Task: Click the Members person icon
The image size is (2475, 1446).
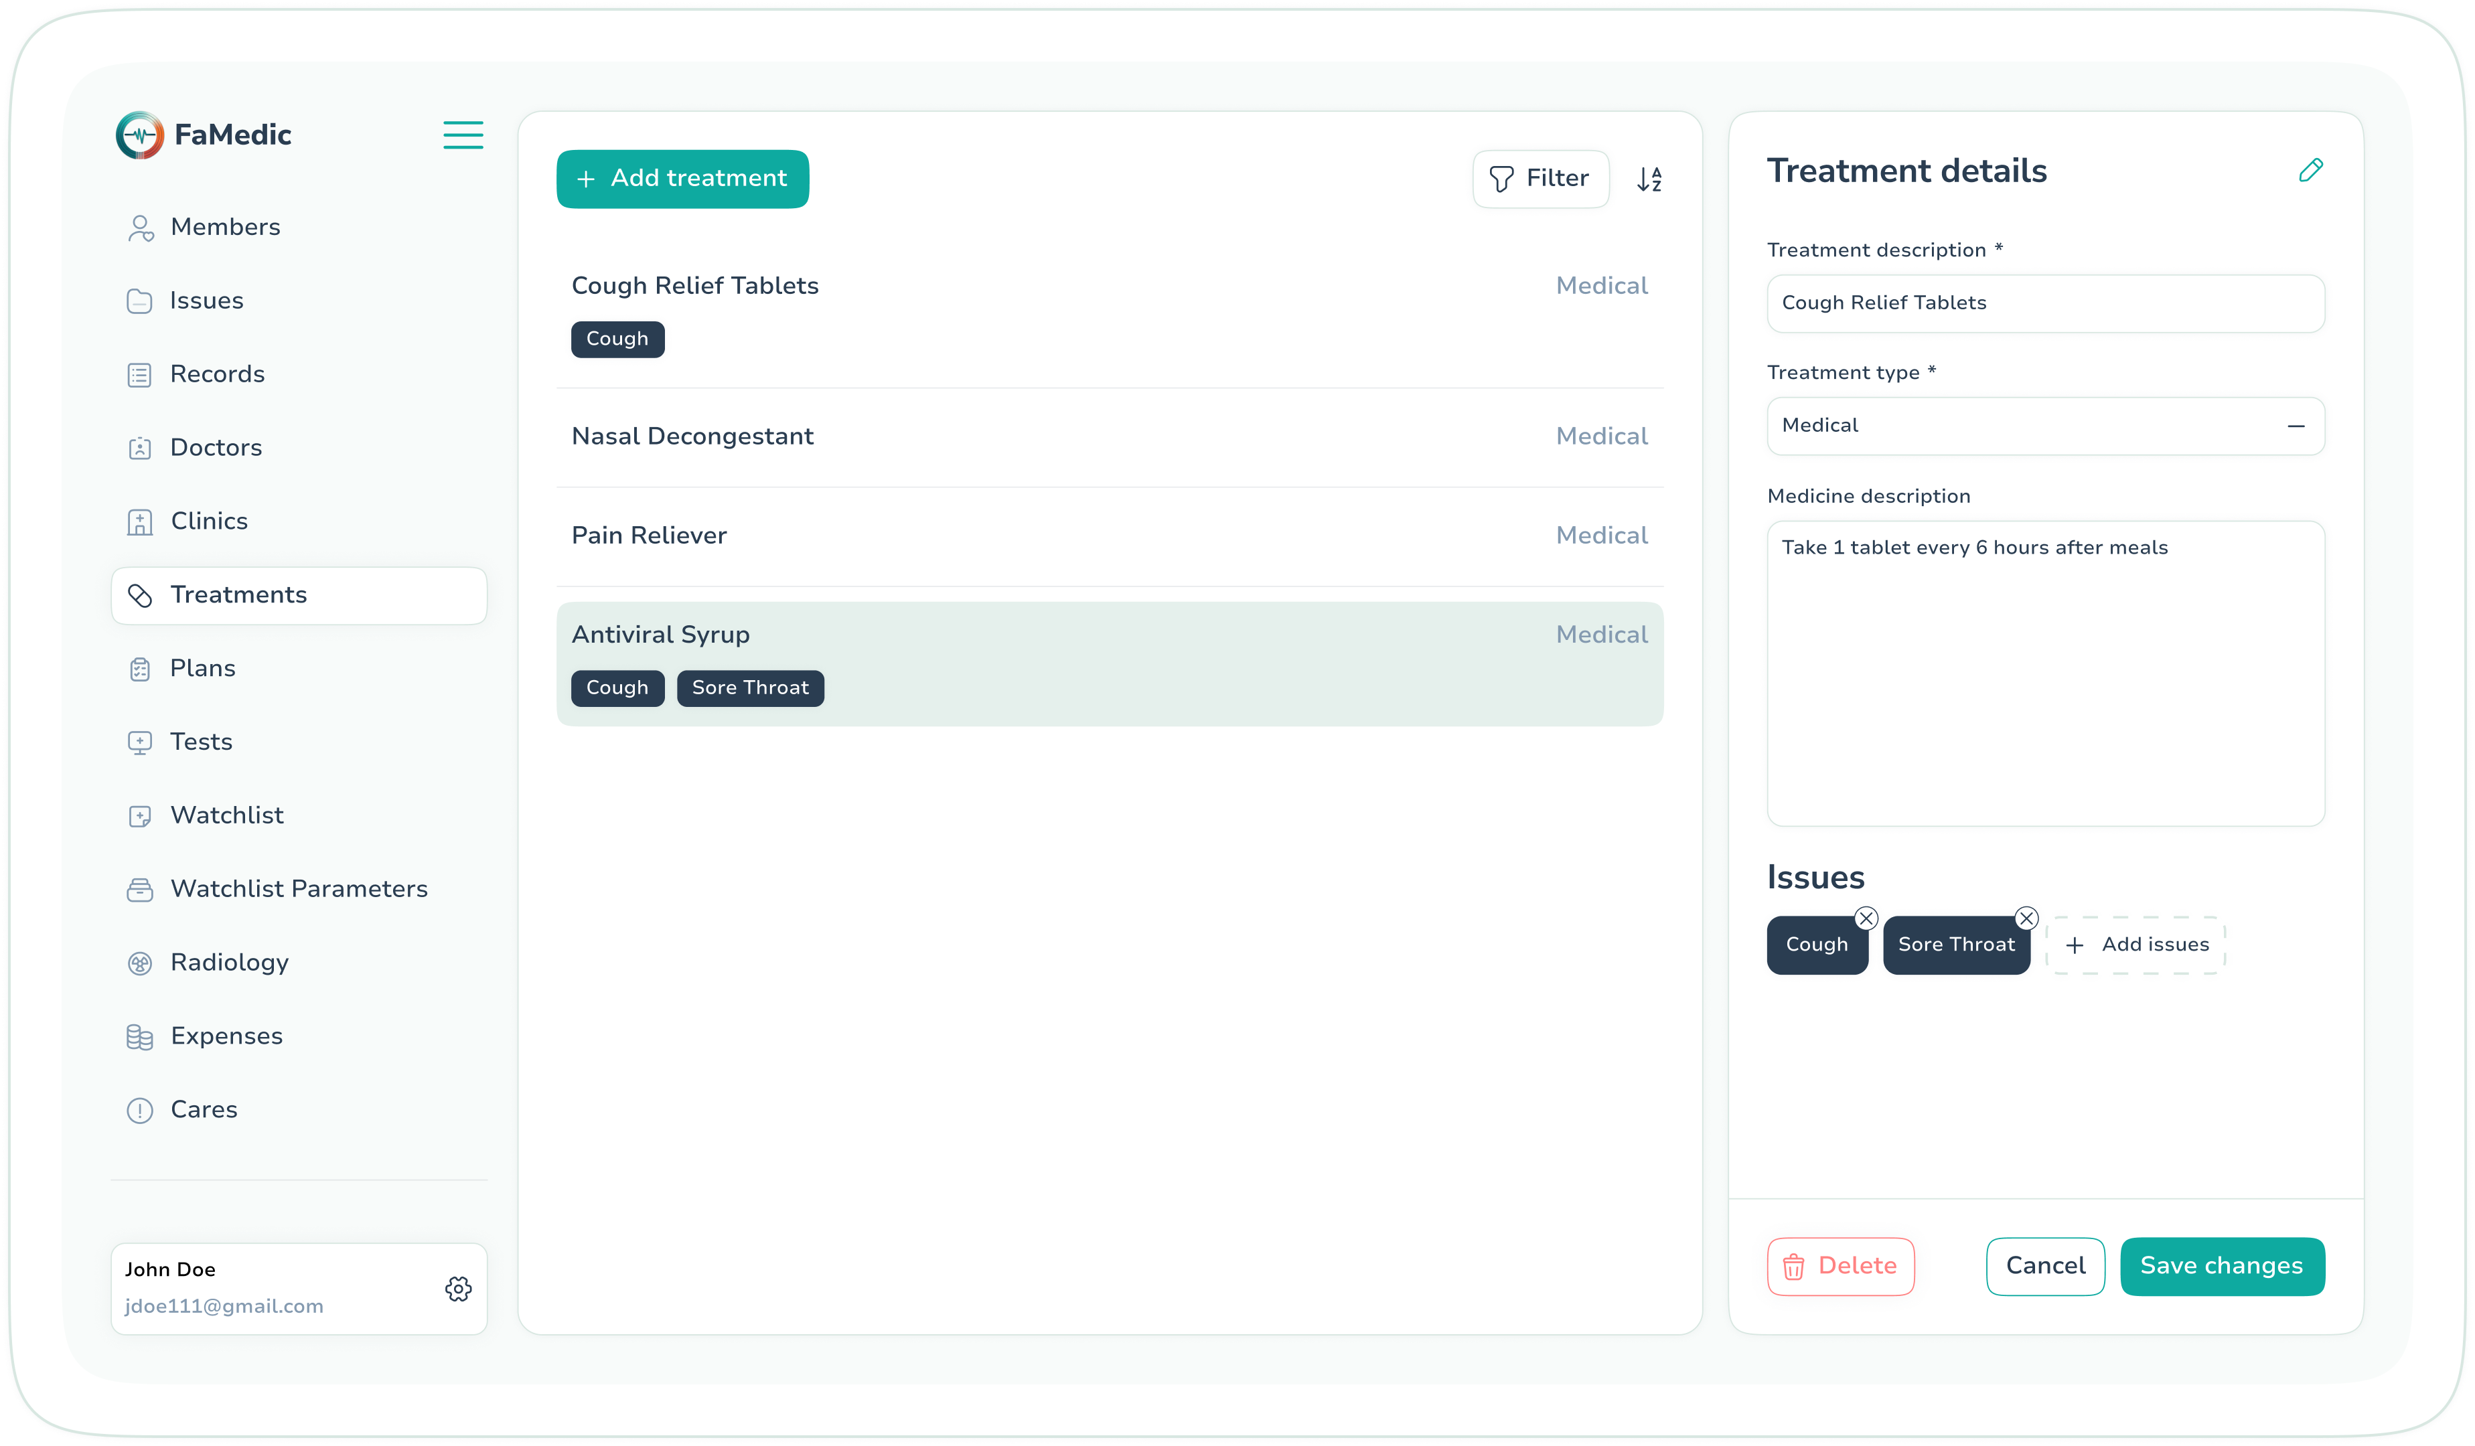Action: click(x=141, y=228)
